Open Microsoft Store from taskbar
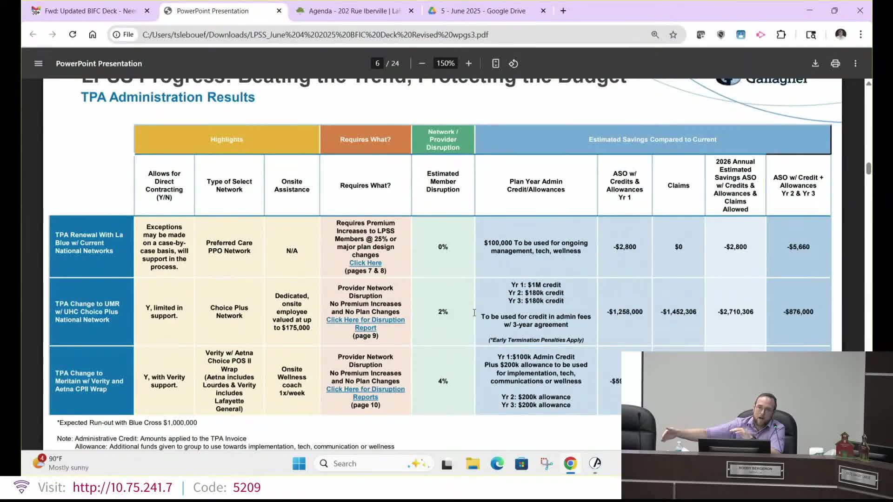The image size is (893, 502). click(x=521, y=463)
